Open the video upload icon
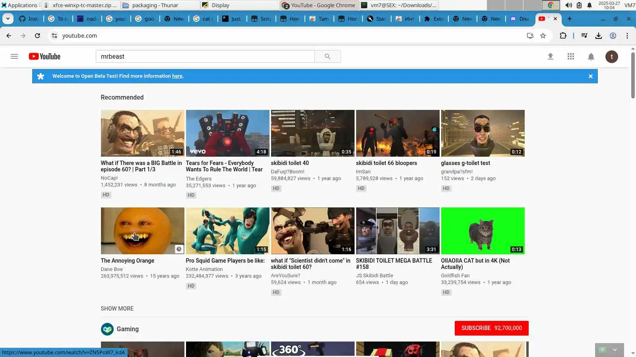 click(x=551, y=56)
